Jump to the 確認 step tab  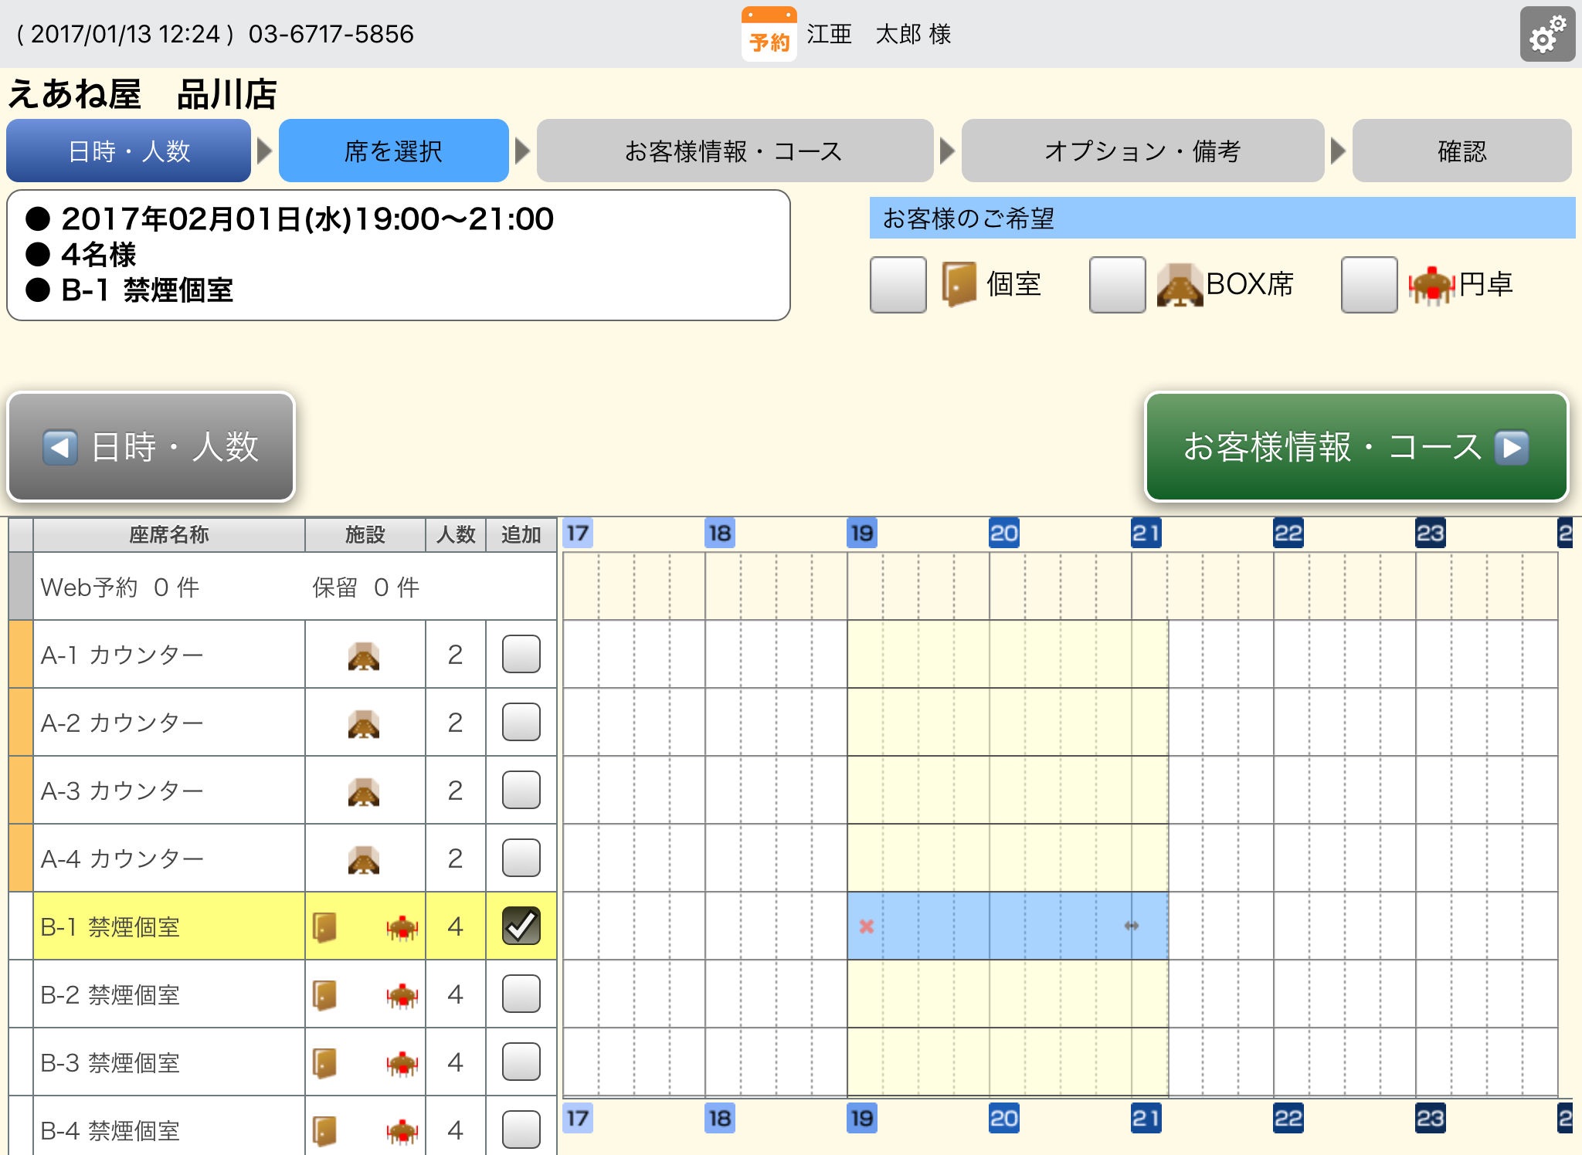(x=1461, y=151)
